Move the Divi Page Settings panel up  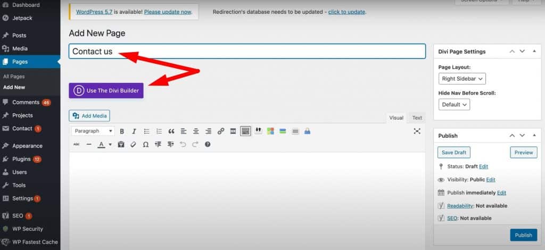(512, 52)
